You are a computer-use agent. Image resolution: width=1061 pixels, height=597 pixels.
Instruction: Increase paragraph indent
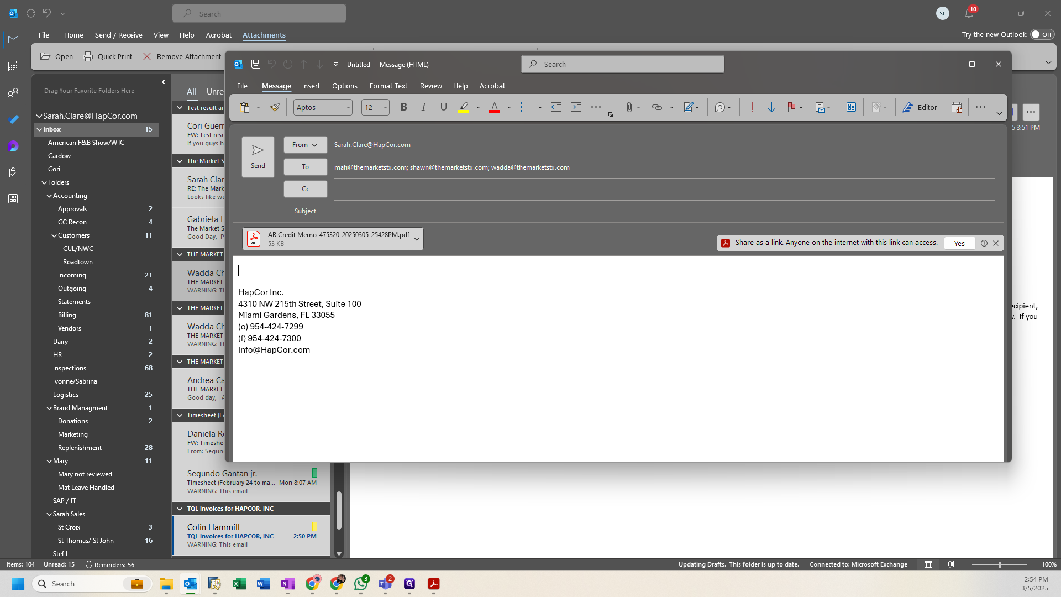point(576,107)
